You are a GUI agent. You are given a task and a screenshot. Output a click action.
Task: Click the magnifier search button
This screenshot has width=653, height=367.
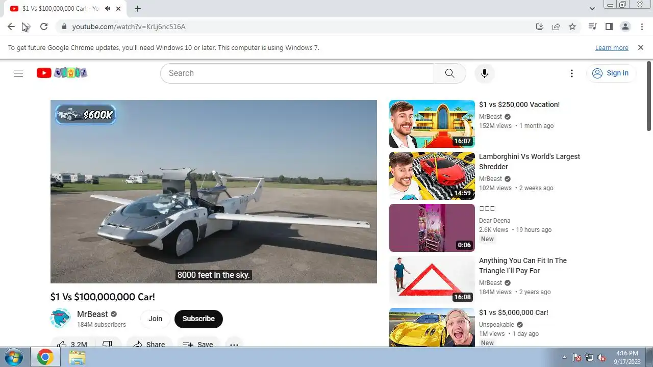pyautogui.click(x=449, y=73)
